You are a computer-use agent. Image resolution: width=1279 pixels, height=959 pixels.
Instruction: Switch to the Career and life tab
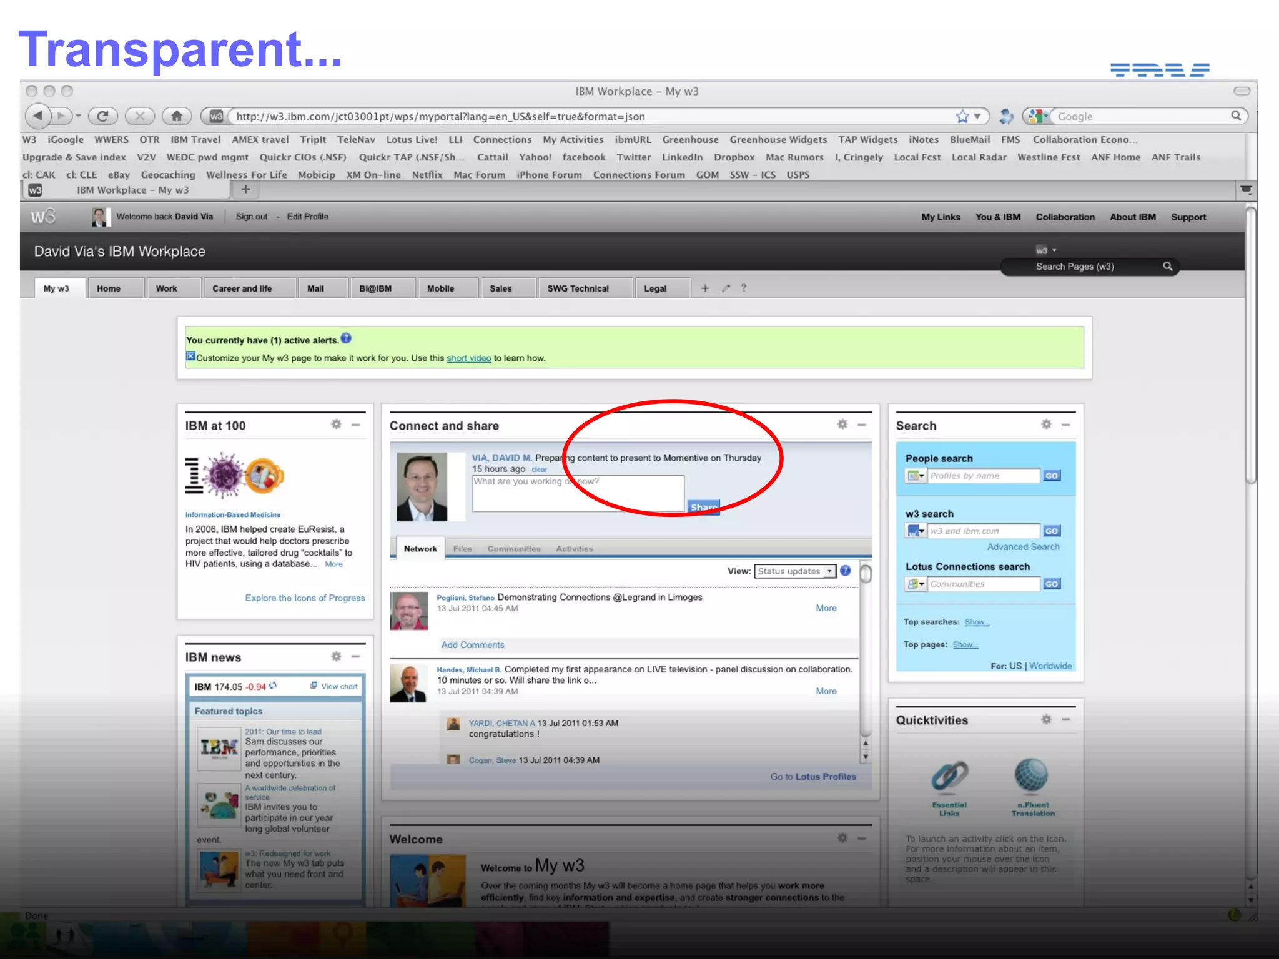point(242,288)
